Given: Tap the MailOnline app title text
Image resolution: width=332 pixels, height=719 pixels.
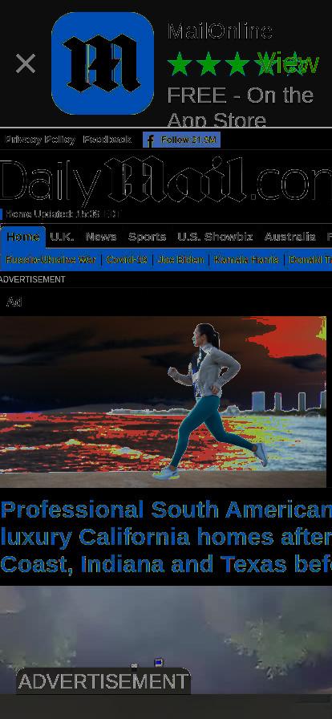Looking at the screenshot, I should (x=220, y=31).
